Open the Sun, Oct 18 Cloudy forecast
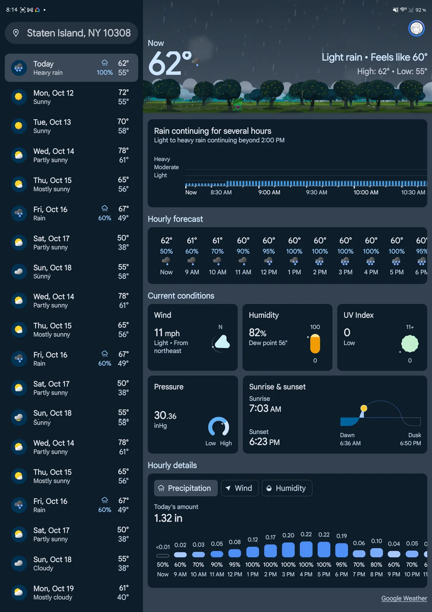Image resolution: width=432 pixels, height=612 pixels. 71,563
